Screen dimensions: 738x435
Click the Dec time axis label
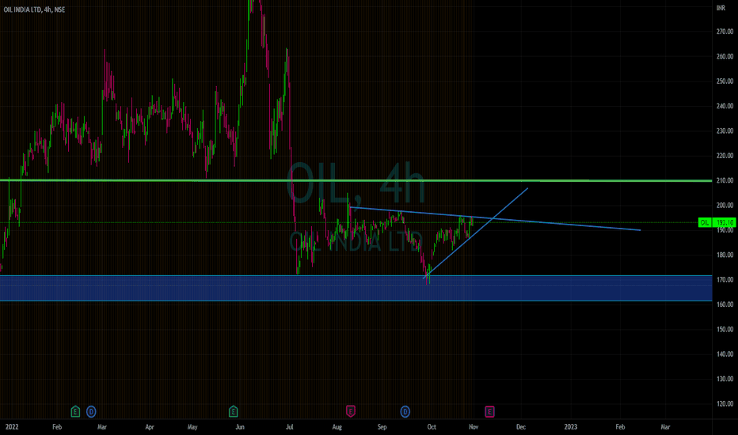[521, 427]
